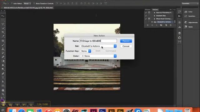The image size is (200, 112).
Task: Open the Color dropdown in New Action dialog
Action: point(98,56)
